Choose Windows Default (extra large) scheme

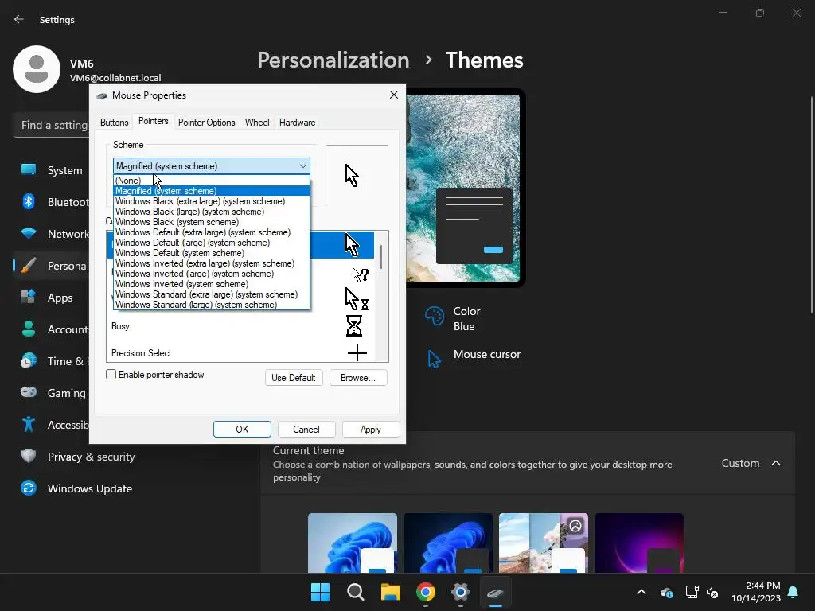click(212, 232)
